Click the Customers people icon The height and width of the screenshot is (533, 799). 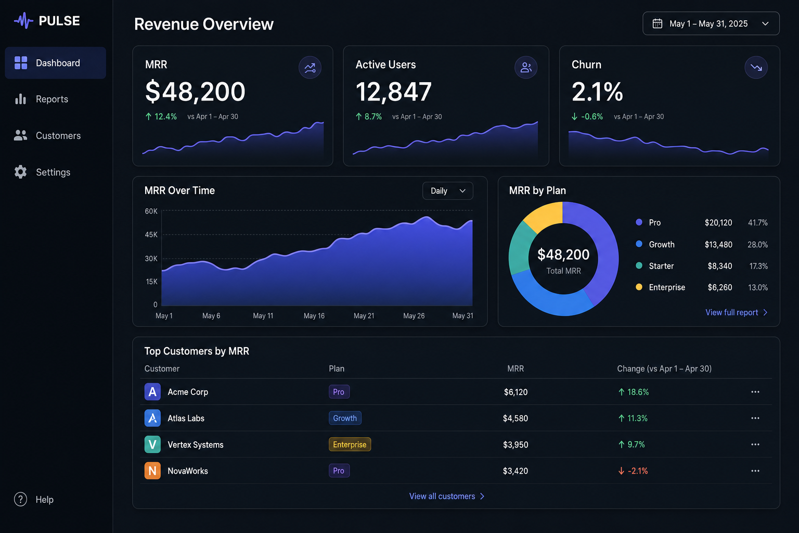21,135
